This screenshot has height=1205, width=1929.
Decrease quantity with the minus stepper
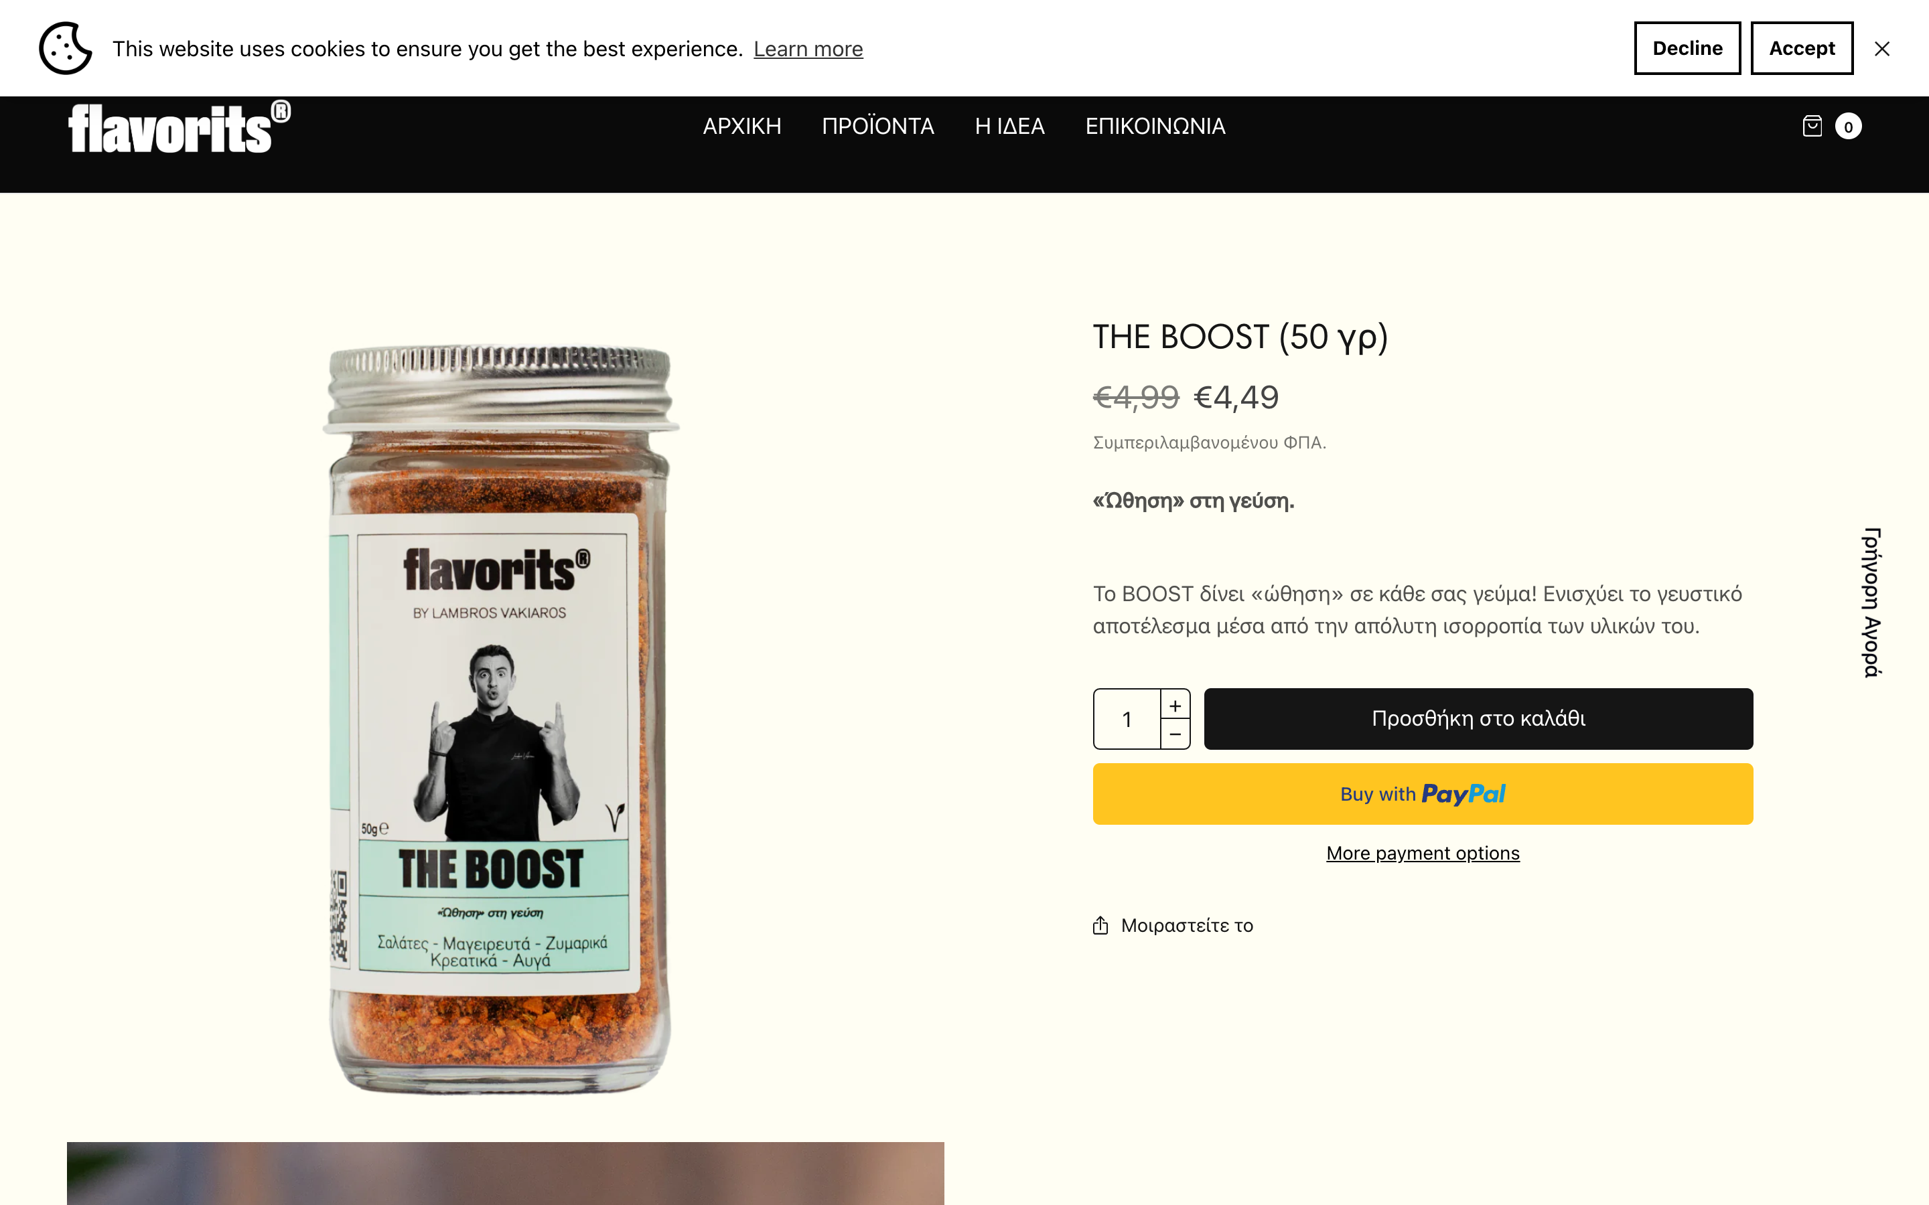(1175, 733)
